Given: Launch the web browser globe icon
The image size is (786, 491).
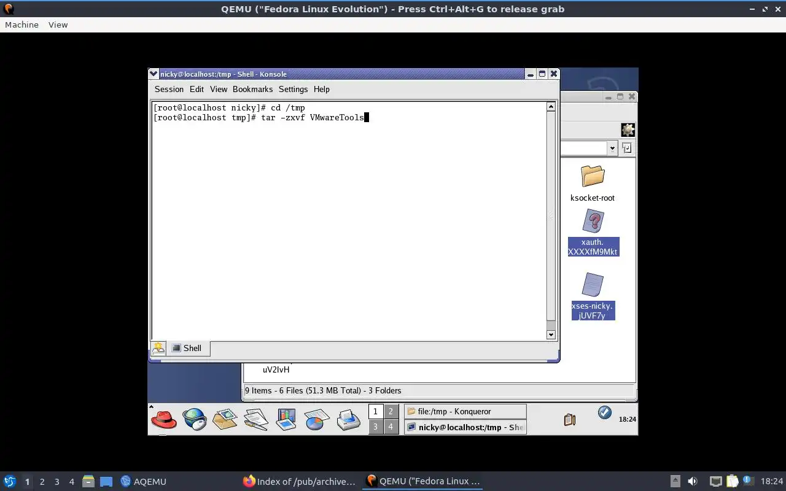Looking at the screenshot, I should 195,420.
